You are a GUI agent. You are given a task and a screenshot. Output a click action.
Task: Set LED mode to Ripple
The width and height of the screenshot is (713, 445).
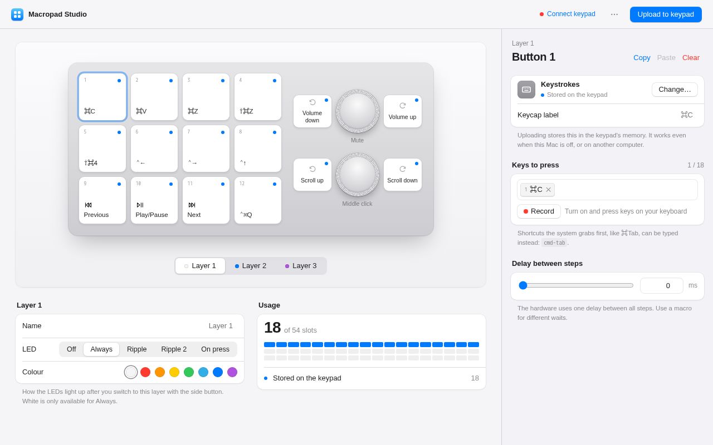tap(137, 349)
